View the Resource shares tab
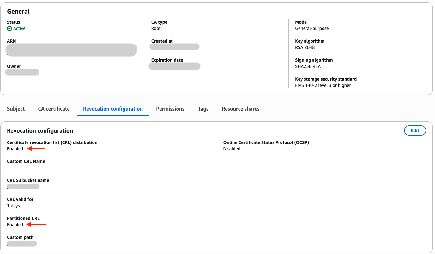The height and width of the screenshot is (254, 435). coord(240,109)
